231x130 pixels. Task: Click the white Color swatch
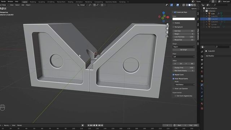tap(184, 19)
